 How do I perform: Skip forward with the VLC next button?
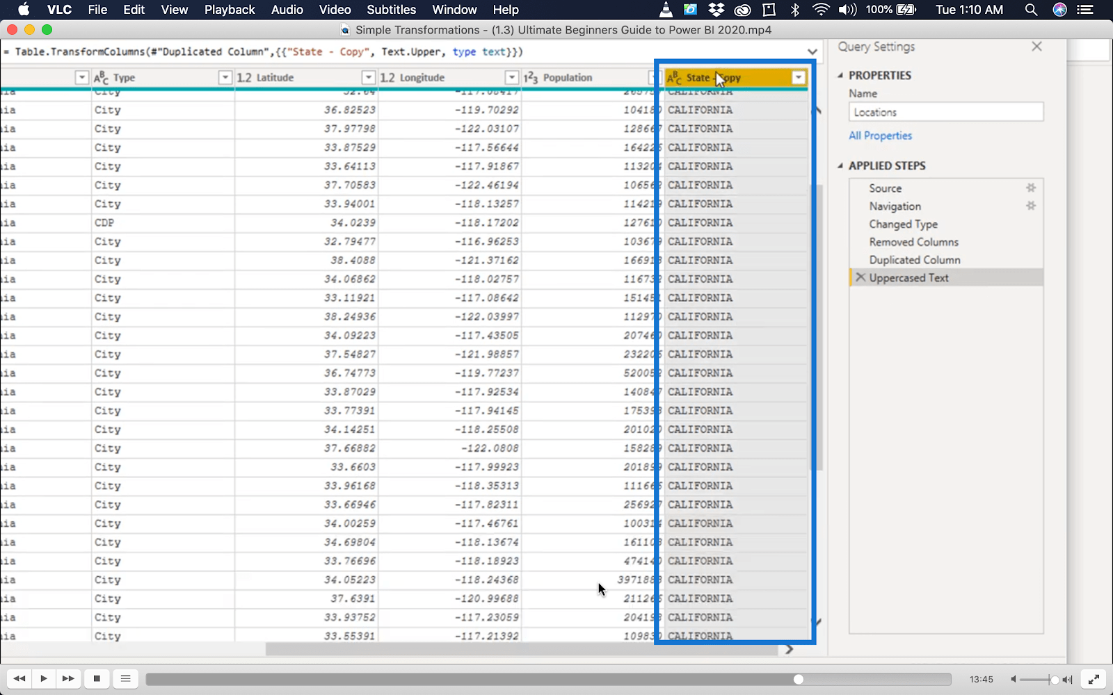point(68,679)
